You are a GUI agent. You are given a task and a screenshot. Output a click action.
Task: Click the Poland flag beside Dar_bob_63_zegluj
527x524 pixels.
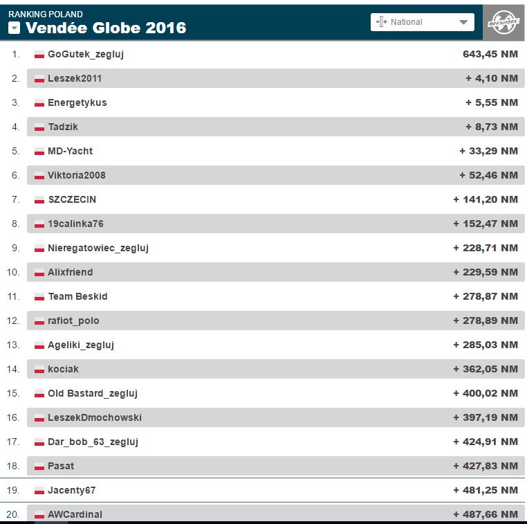39,442
